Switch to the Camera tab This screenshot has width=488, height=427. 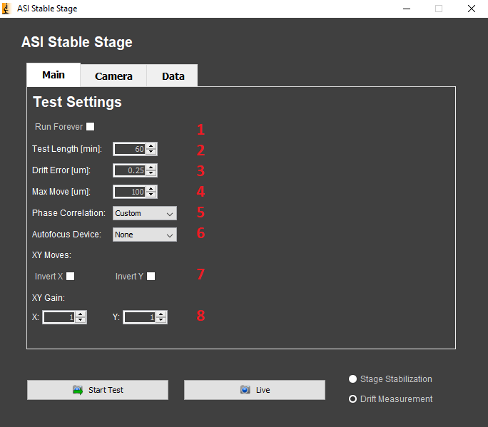coord(113,76)
